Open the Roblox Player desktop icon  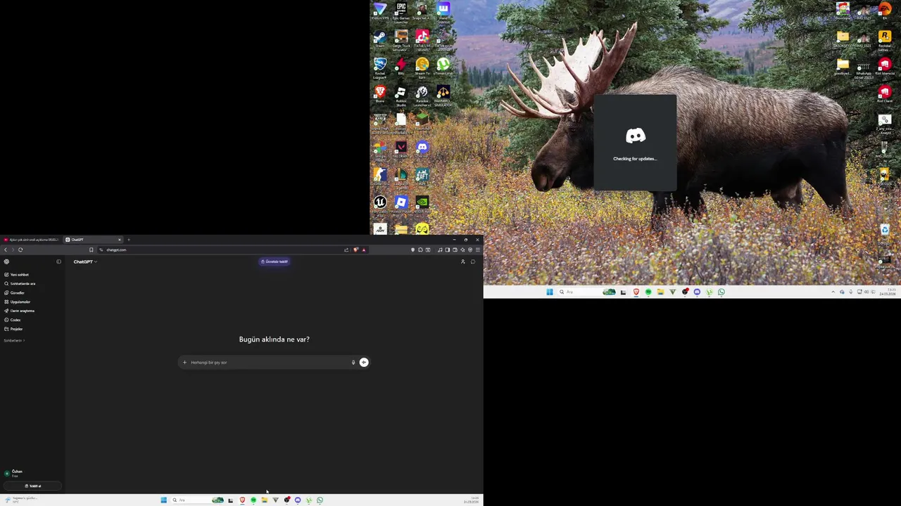tap(401, 204)
